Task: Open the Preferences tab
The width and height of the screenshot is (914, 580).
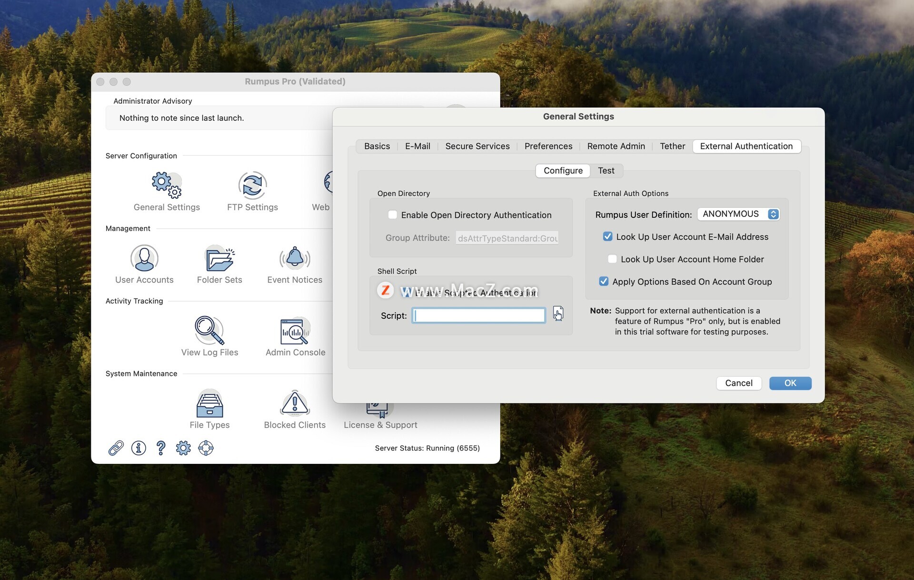Action: (x=548, y=146)
